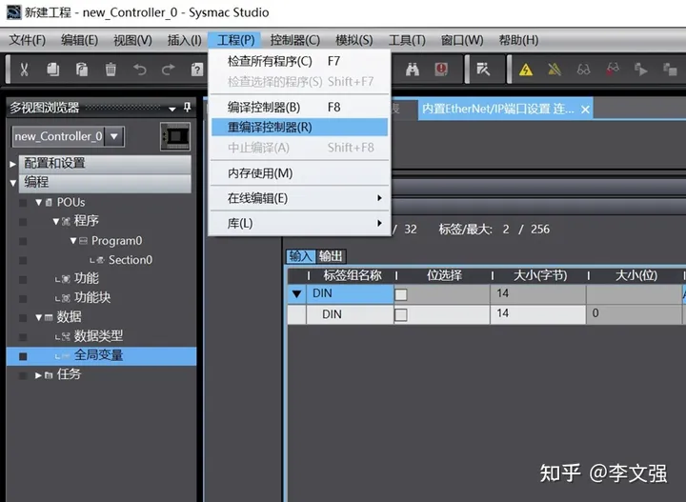Collapse the 编程 section

12,183
